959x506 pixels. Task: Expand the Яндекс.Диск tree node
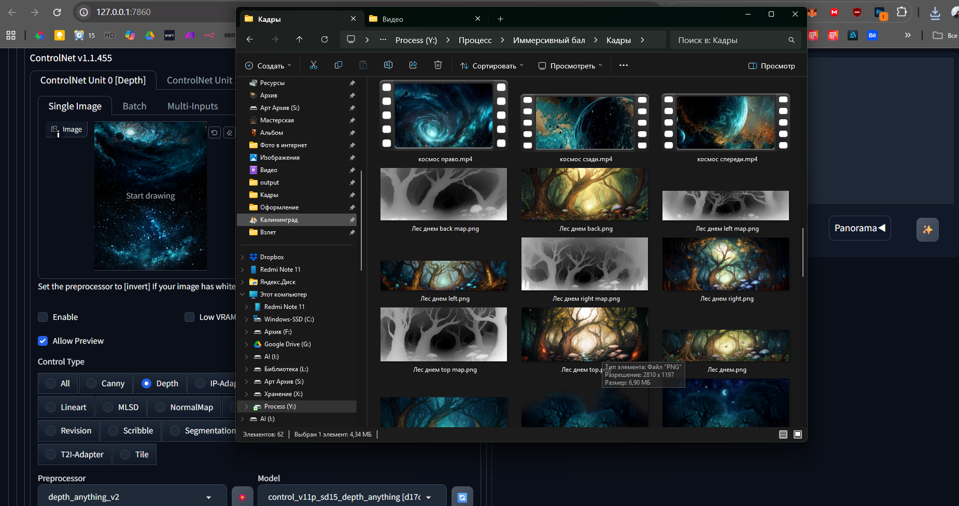pos(242,282)
